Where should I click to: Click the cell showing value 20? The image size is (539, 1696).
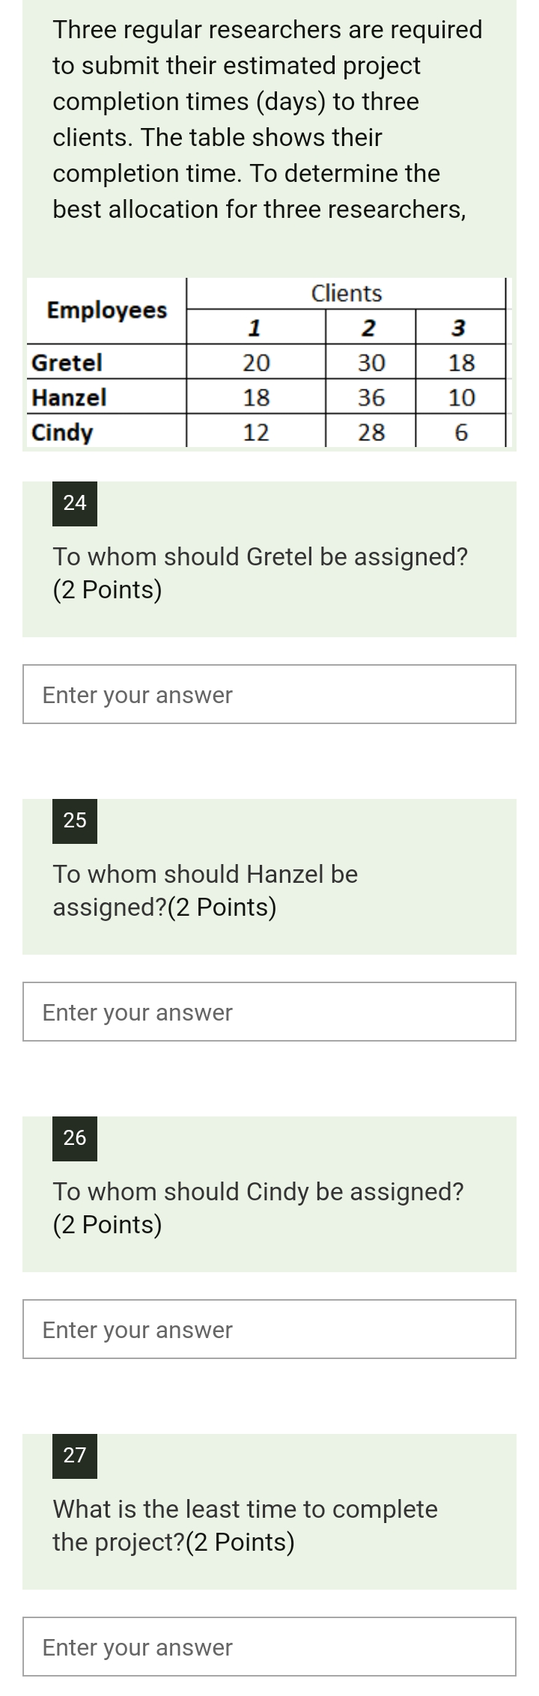255,362
